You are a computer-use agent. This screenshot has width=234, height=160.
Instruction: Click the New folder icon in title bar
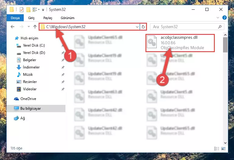(x=28, y=10)
